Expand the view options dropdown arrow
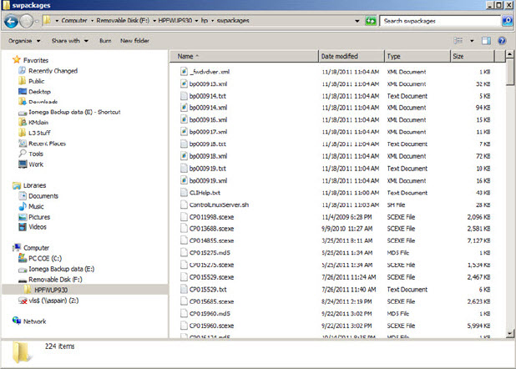Viewport: 516px width, 369px height. (x=469, y=40)
